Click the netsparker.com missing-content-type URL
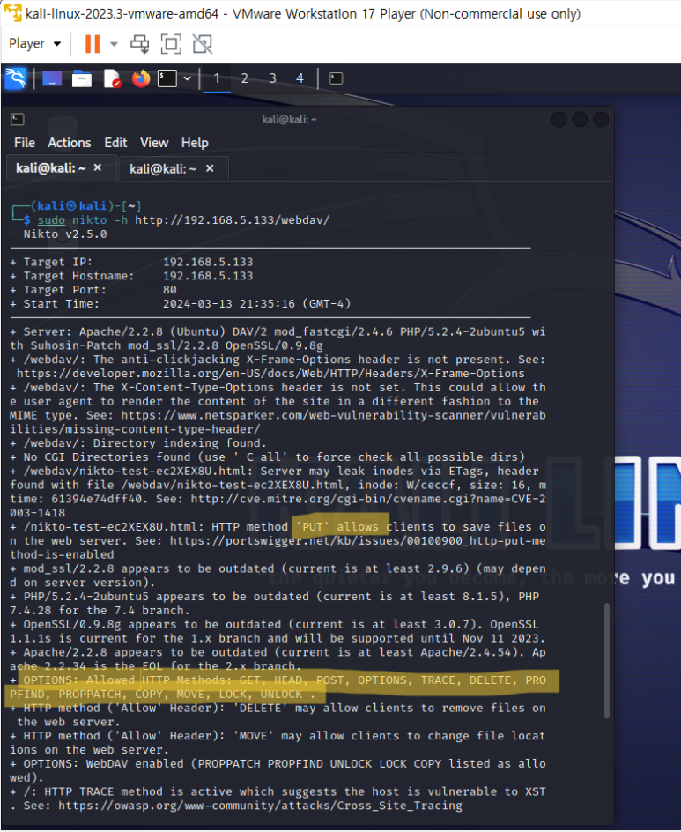 tap(278, 422)
